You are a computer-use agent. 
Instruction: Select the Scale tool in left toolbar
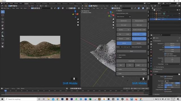coord(3,25)
